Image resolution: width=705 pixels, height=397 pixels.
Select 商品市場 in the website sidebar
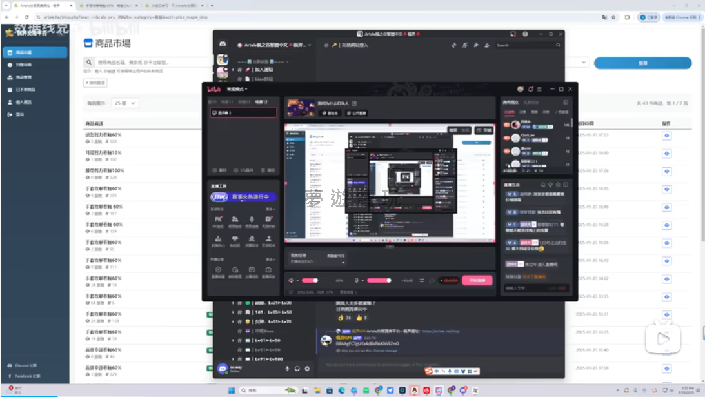pos(35,53)
